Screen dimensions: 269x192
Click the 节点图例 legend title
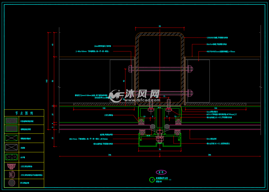(x=24, y=113)
